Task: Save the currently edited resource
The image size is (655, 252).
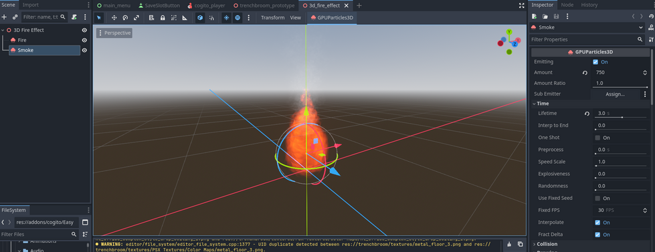Action: 556,16
